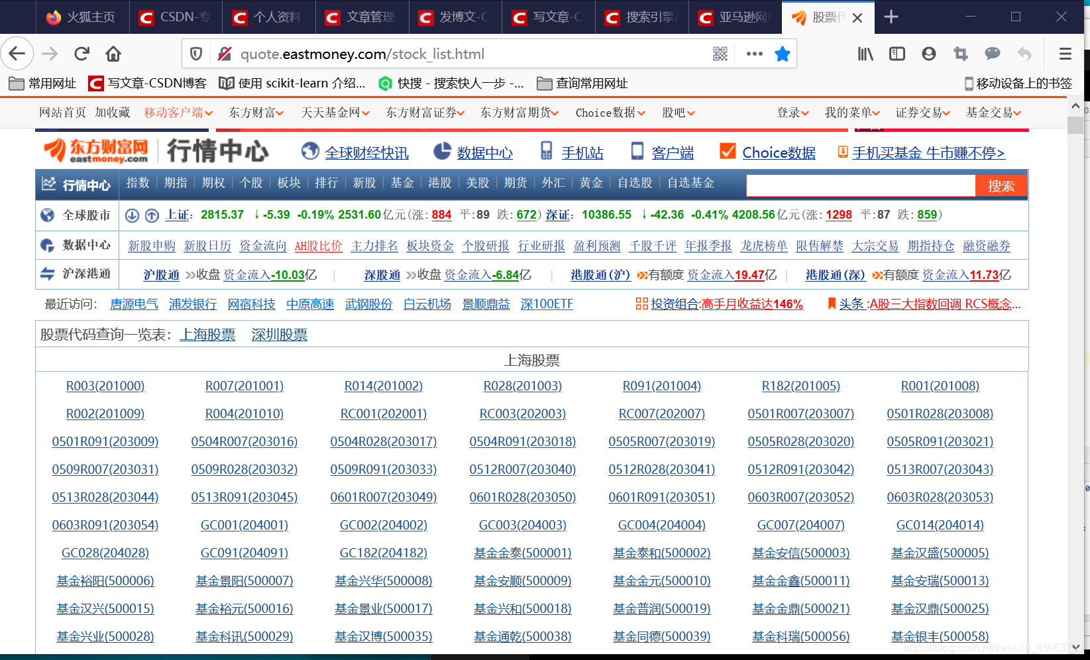Open a new tab with plus button
Screen dimensions: 1090x660
click(x=891, y=17)
